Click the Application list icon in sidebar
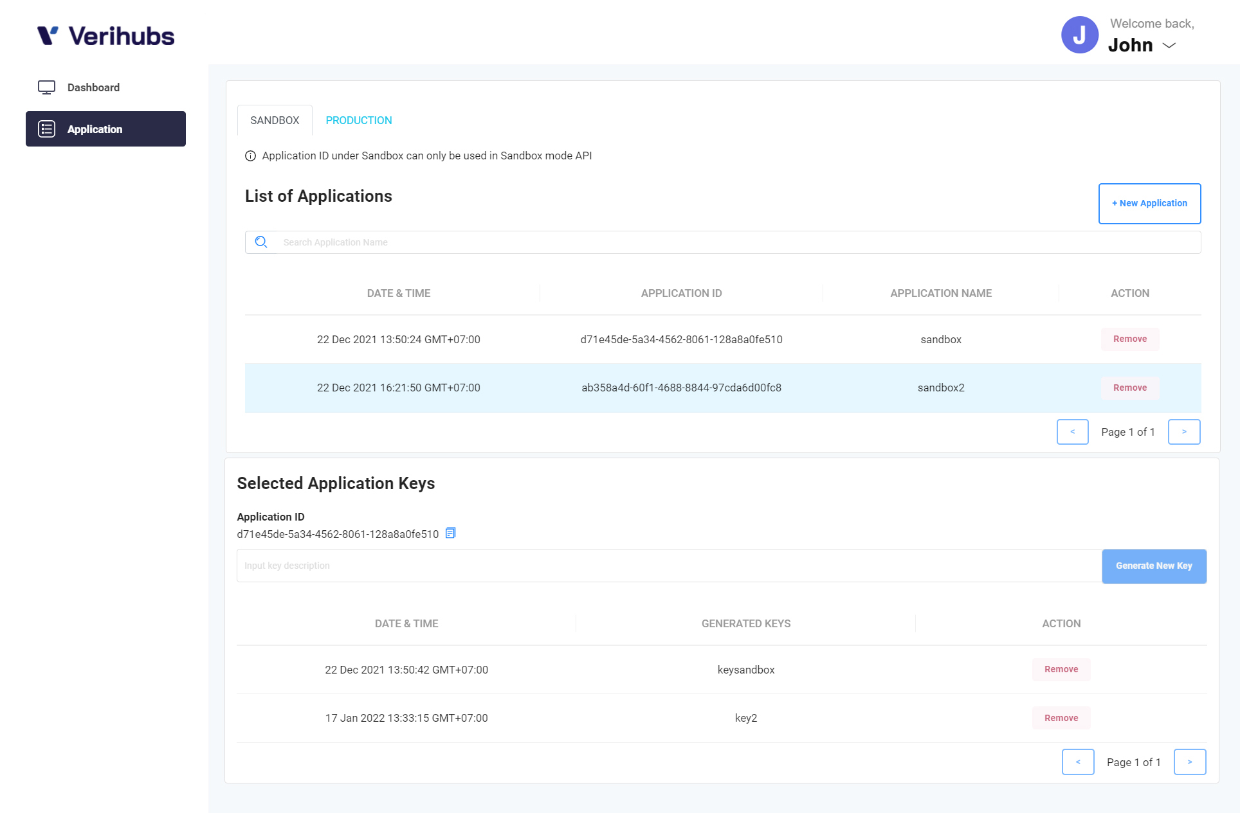This screenshot has height=813, width=1240. 46,129
